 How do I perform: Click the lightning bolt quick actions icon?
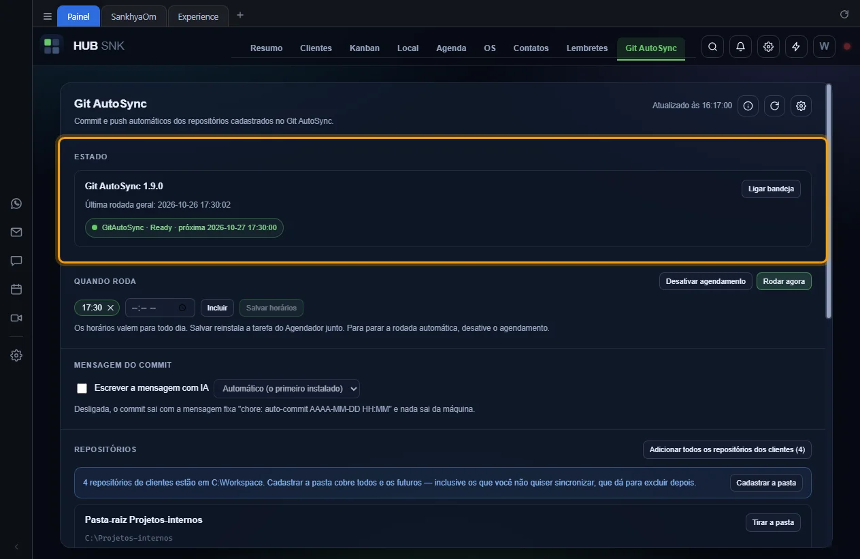tap(796, 47)
